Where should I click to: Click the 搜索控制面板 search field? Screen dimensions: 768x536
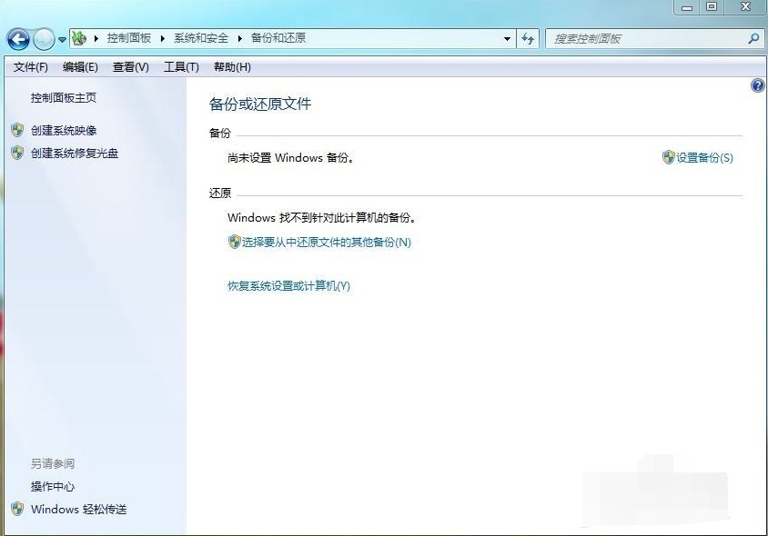647,39
